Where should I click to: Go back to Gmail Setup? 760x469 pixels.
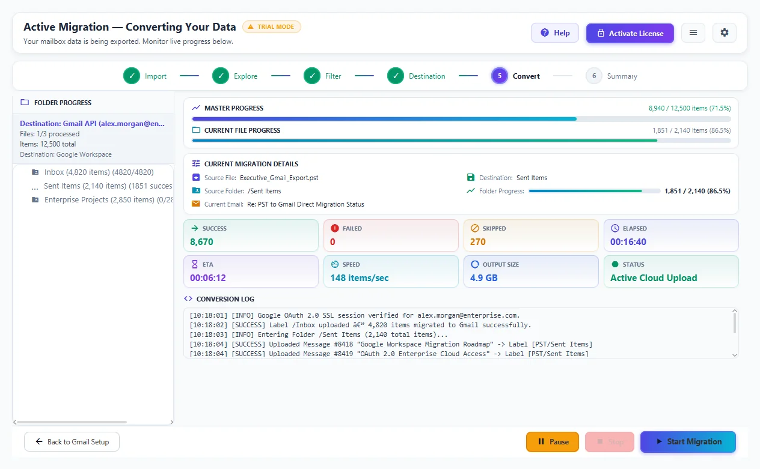pos(72,442)
